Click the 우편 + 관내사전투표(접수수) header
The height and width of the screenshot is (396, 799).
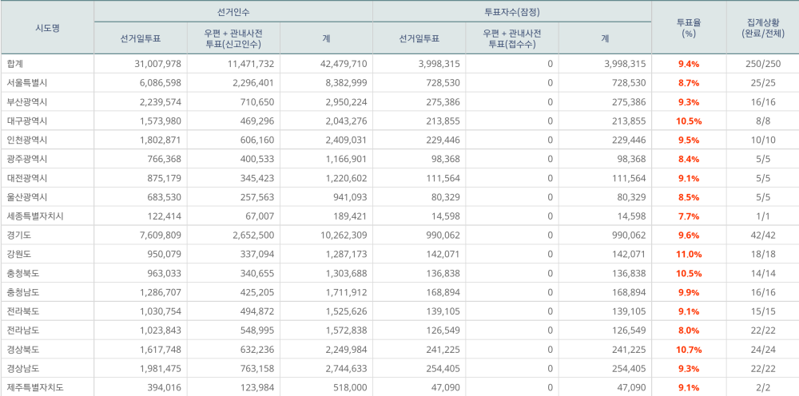[511, 38]
